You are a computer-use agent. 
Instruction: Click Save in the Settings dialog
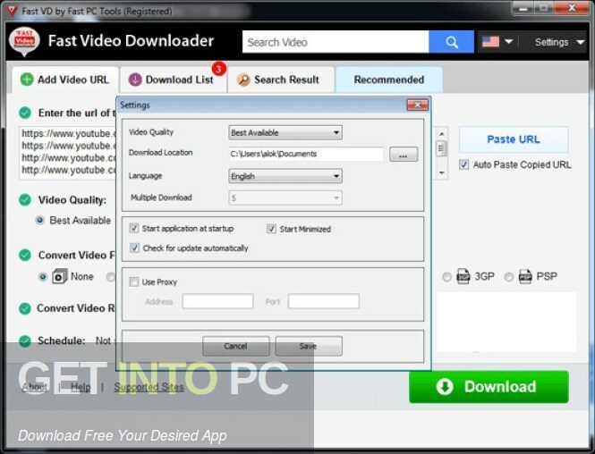click(309, 346)
